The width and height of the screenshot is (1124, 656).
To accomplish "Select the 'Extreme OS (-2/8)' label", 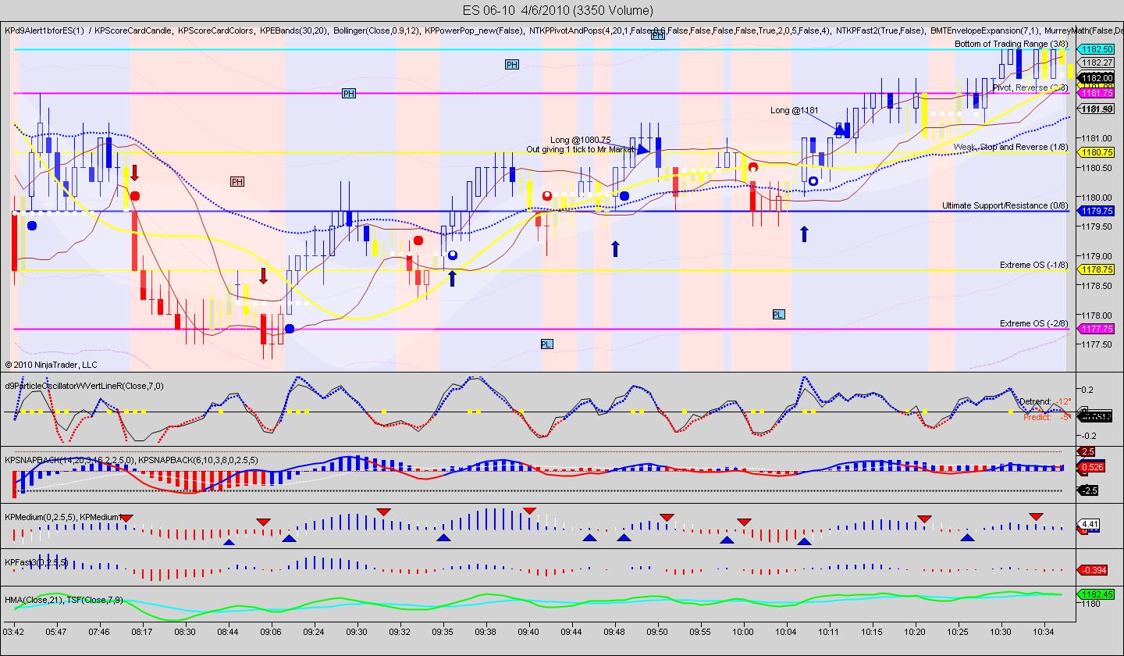I will coord(1033,323).
